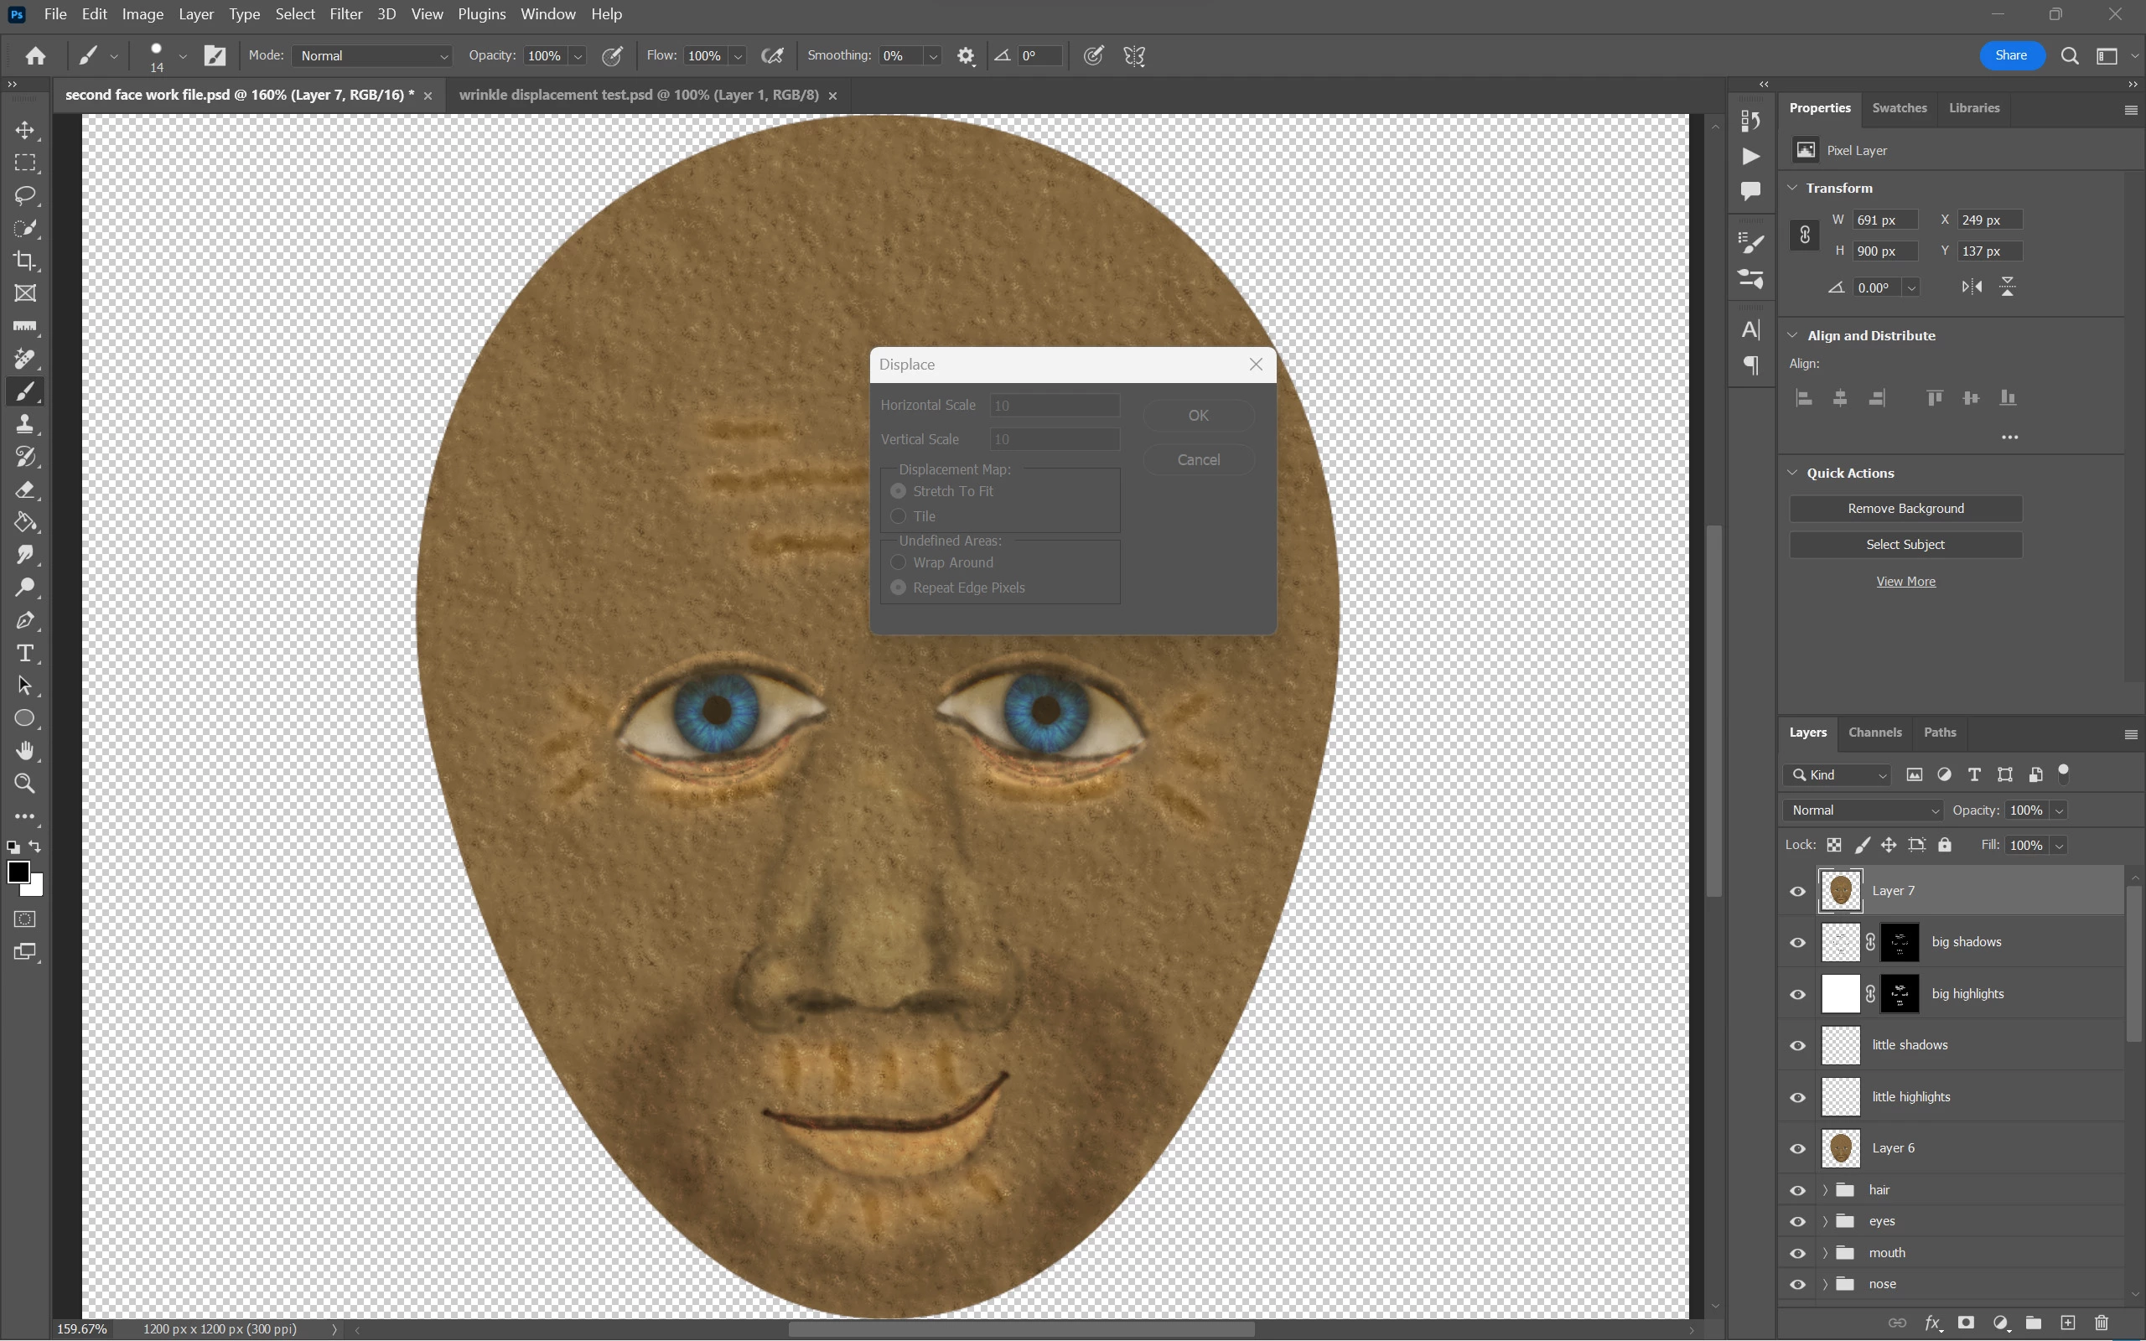Select the Lasso tool
Screen dimensions: 2146x1341
(x=25, y=195)
